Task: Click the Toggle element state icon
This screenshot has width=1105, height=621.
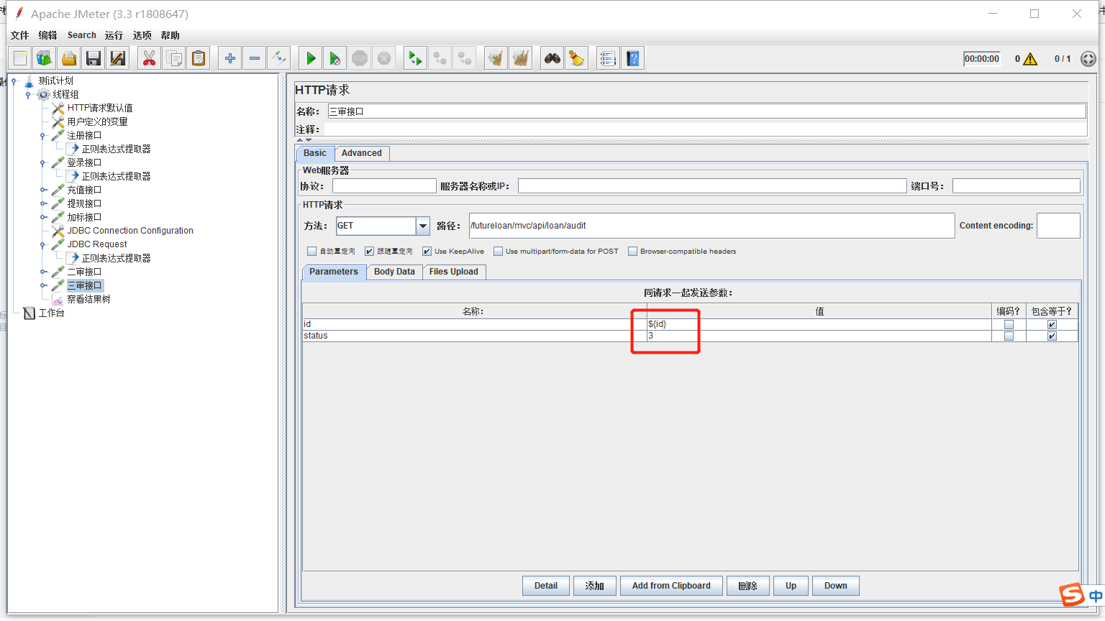Action: pyautogui.click(x=278, y=58)
